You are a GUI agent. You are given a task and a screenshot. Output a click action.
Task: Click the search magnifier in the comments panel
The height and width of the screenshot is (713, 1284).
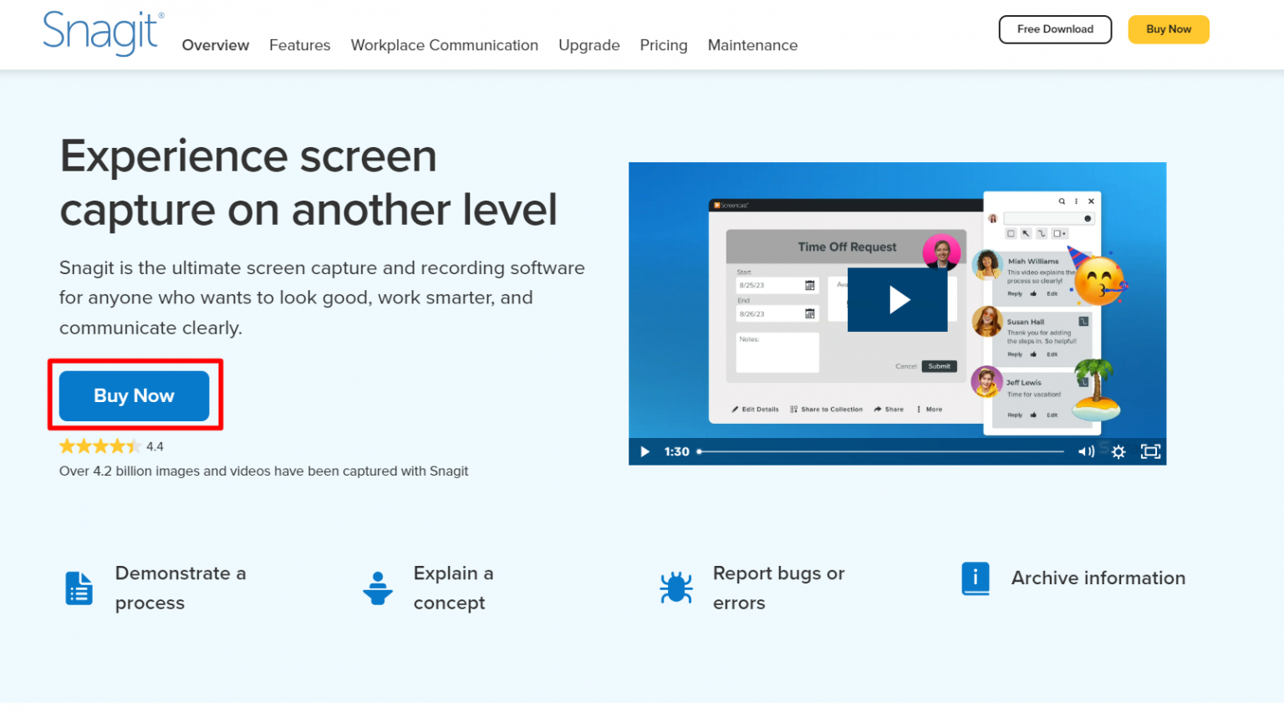coord(1061,201)
